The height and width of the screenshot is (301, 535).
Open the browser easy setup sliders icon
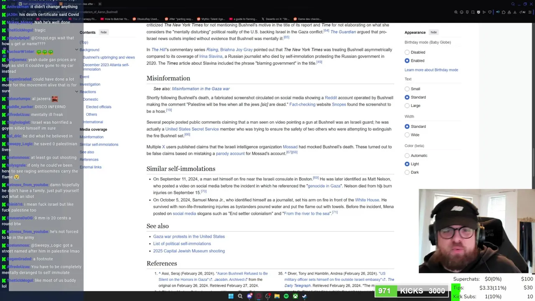(x=530, y=12)
